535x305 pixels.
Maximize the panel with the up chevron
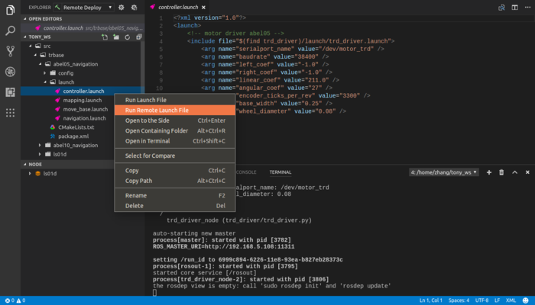[x=514, y=172]
